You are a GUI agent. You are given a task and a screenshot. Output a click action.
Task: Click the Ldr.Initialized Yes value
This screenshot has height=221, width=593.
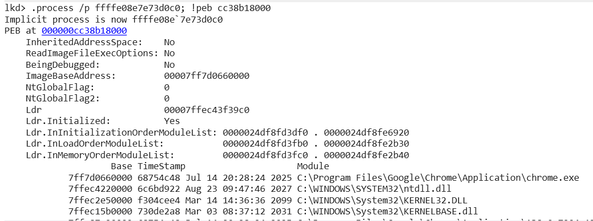point(171,121)
